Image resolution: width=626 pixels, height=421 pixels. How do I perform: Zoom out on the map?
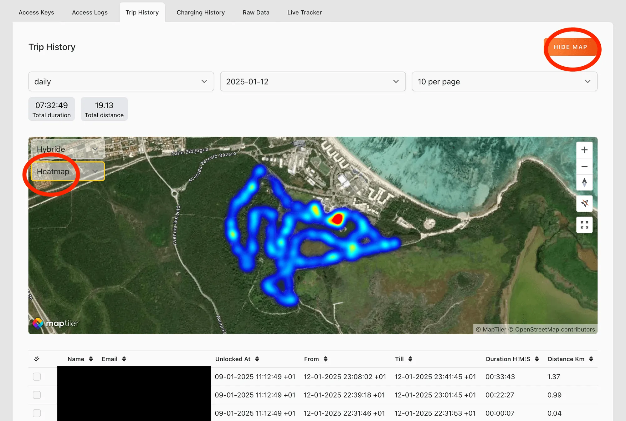tap(584, 166)
